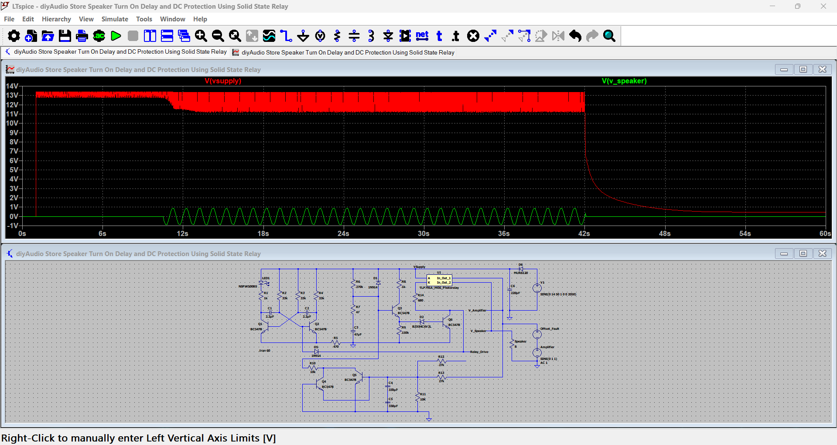
Task: Open the Window menu
Action: pos(173,19)
